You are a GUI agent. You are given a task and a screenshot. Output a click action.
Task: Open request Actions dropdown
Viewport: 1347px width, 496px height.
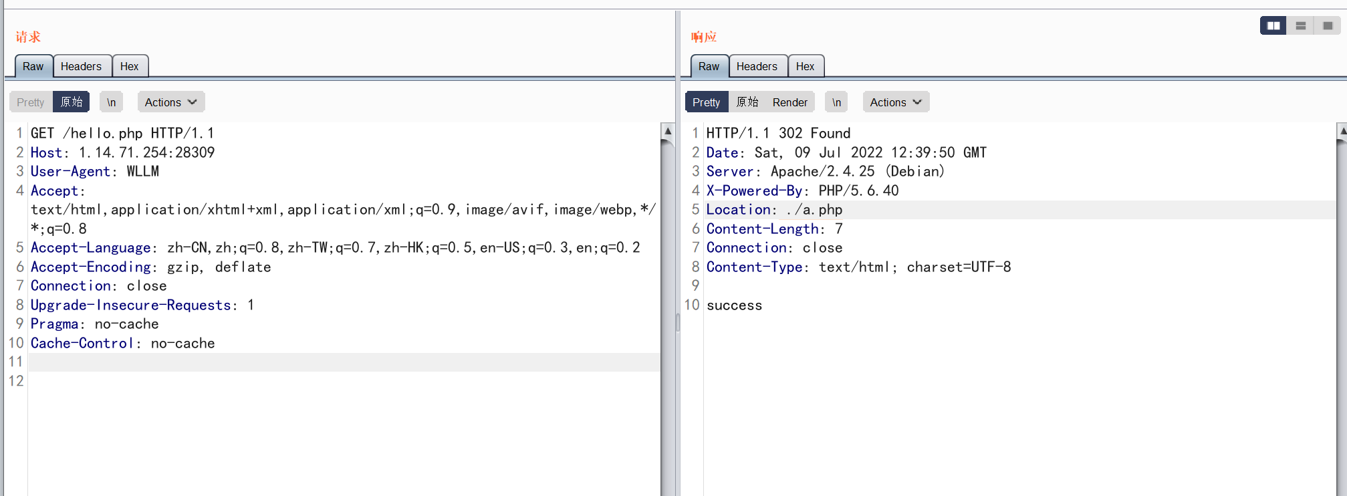click(x=171, y=102)
